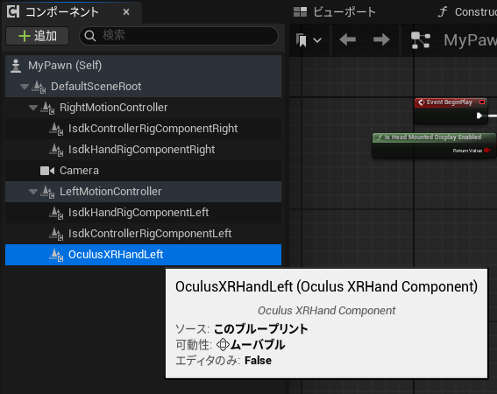Viewport: 497px width, 394px height.
Task: Select IsdkHandRigComponentLeft
Action: tap(143, 213)
